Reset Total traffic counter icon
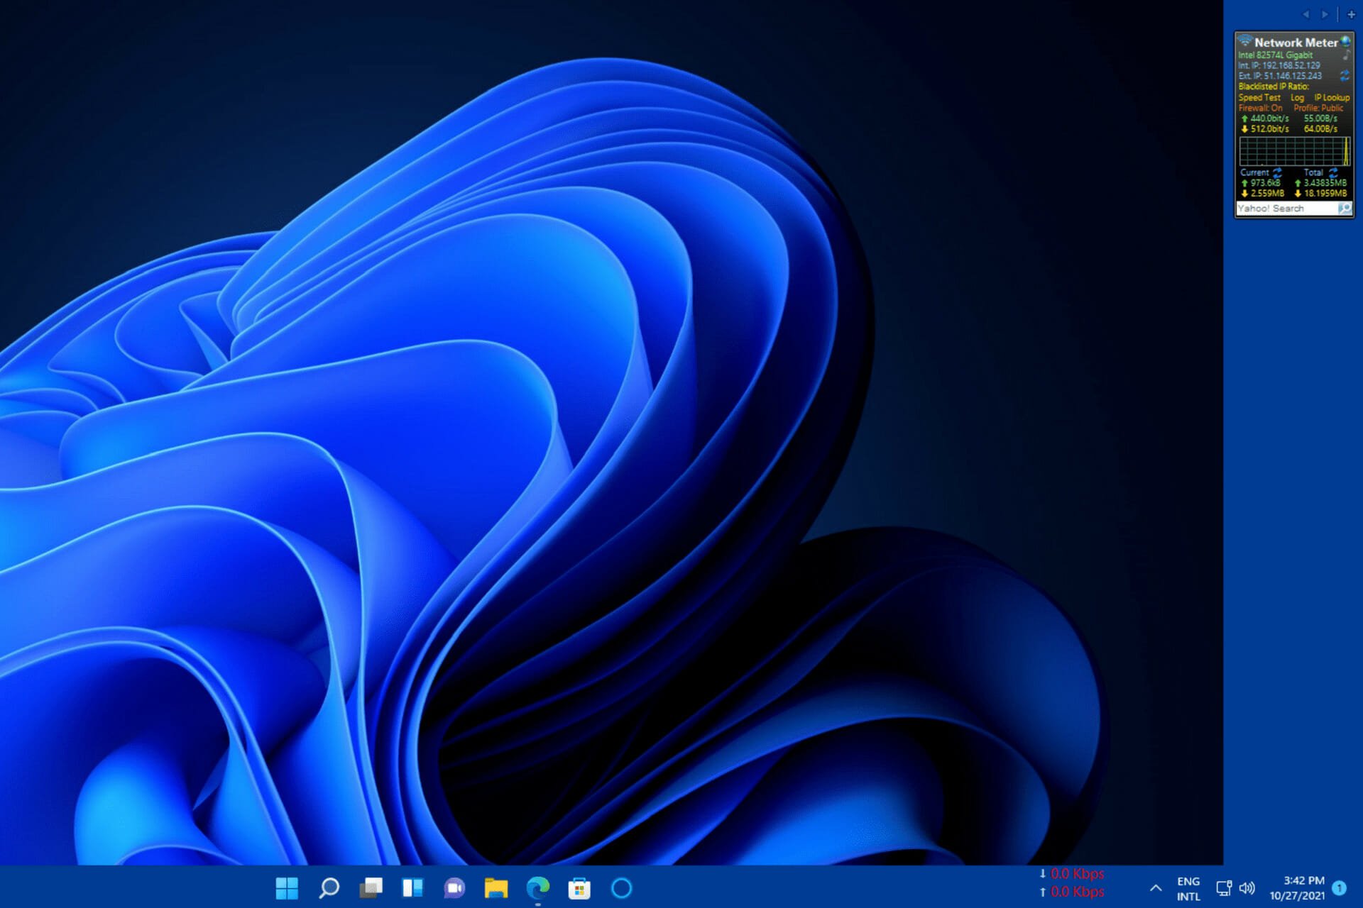This screenshot has width=1363, height=908. click(1332, 172)
